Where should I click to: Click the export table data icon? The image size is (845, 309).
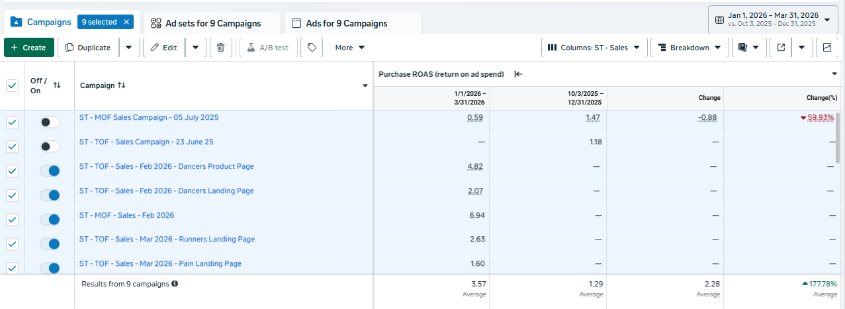pos(781,48)
